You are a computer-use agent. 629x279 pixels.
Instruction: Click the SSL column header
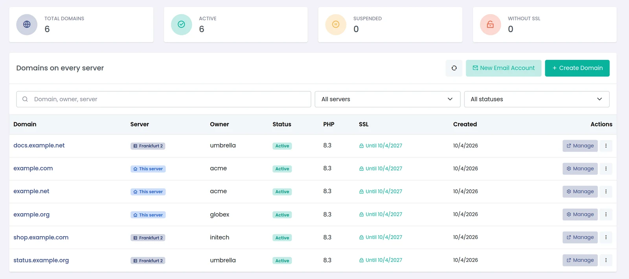point(364,124)
